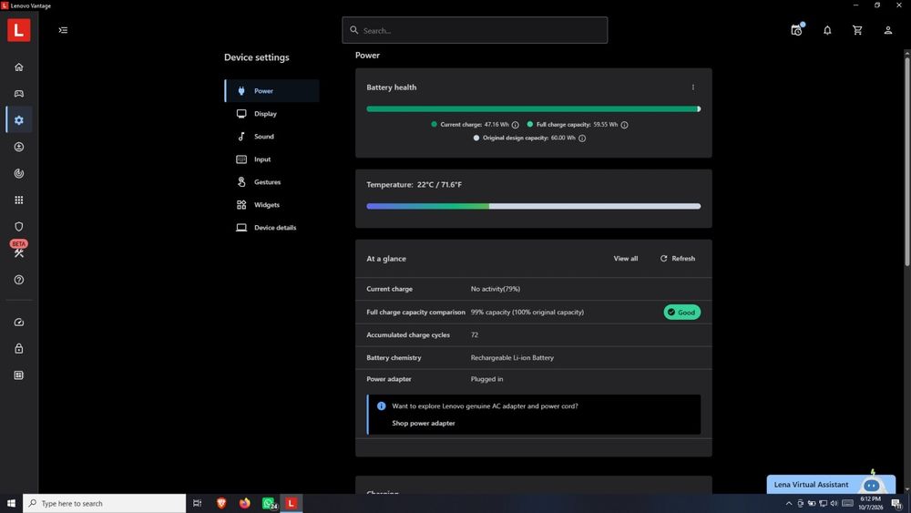Image resolution: width=911 pixels, height=513 pixels.
Task: Open the Smart performance radar icon
Action: tap(18, 173)
